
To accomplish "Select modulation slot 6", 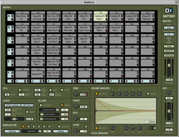I will point(49,127).
